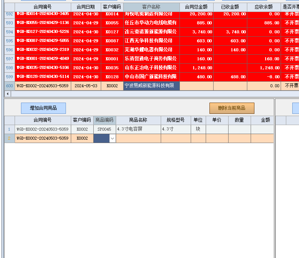Select row number 595 in the contract list

click(9, 41)
